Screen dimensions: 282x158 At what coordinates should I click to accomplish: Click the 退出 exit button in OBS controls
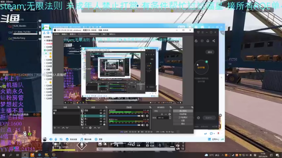pyautogui.click(x=183, y=124)
